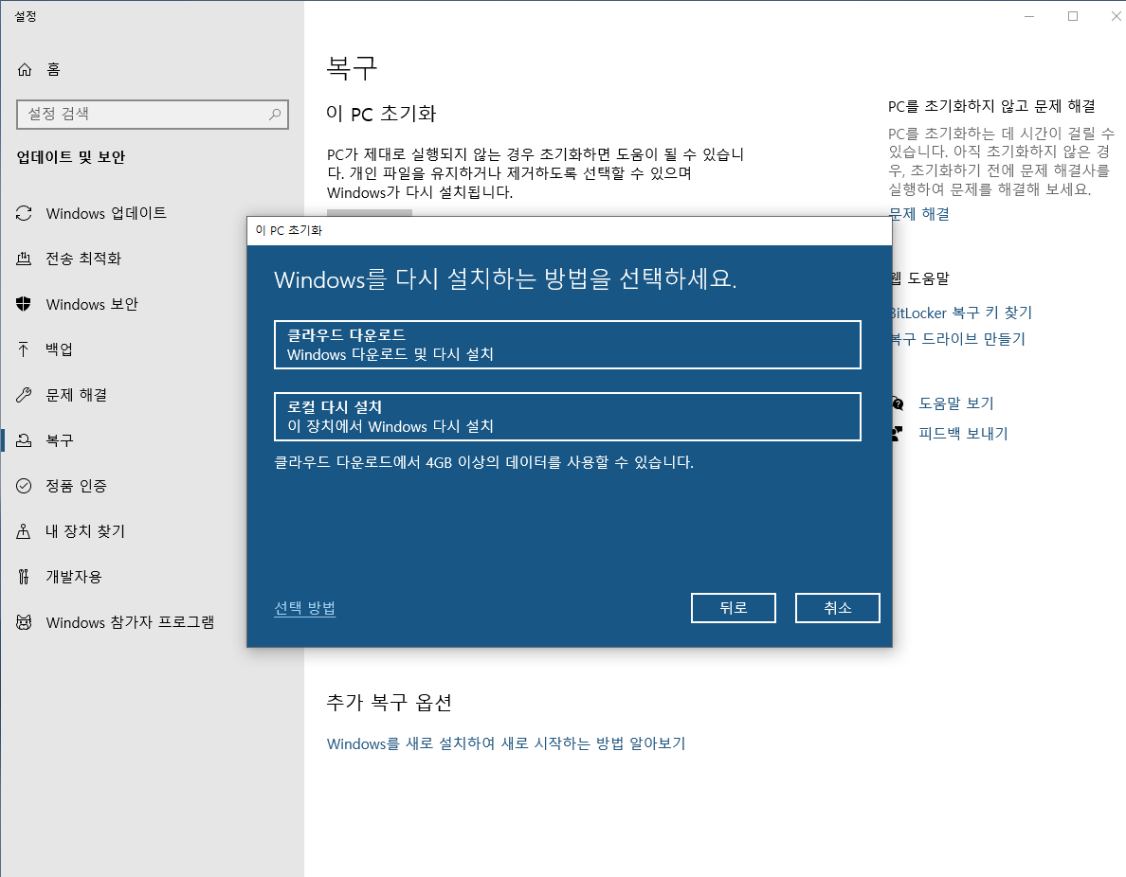Go to 홈 settings home
Viewport: 1126px width, 877px height.
pos(53,69)
